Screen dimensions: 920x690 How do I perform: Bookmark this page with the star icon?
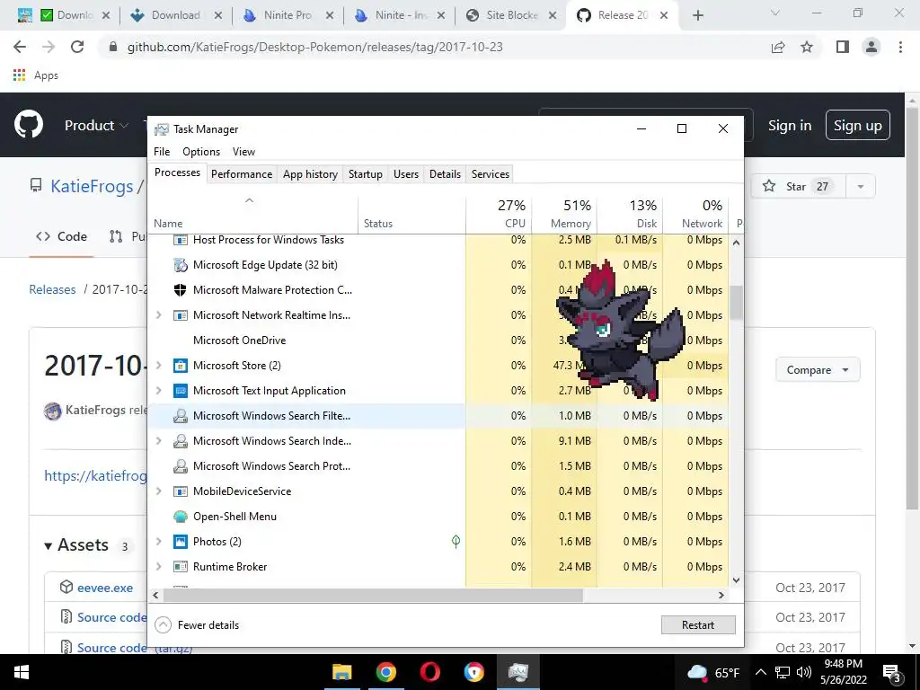807,47
